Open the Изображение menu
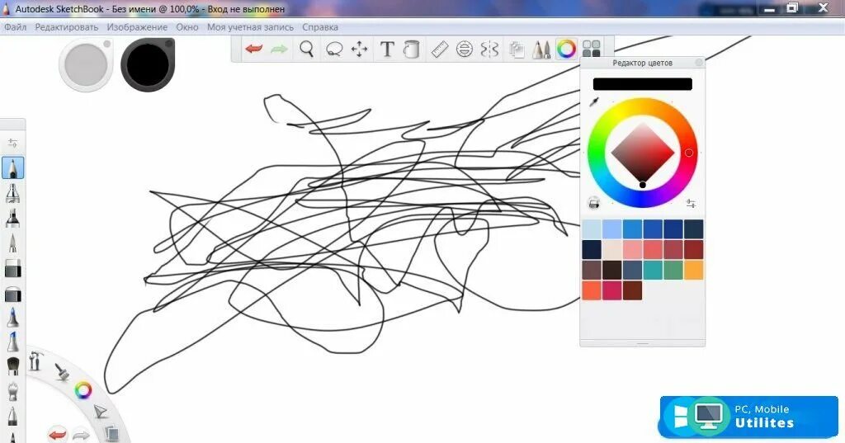The image size is (845, 443). [137, 27]
